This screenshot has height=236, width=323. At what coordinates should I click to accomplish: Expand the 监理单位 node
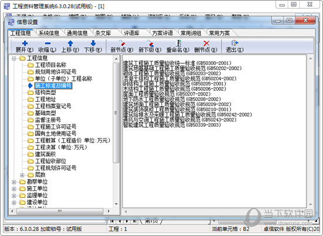pos(14,196)
